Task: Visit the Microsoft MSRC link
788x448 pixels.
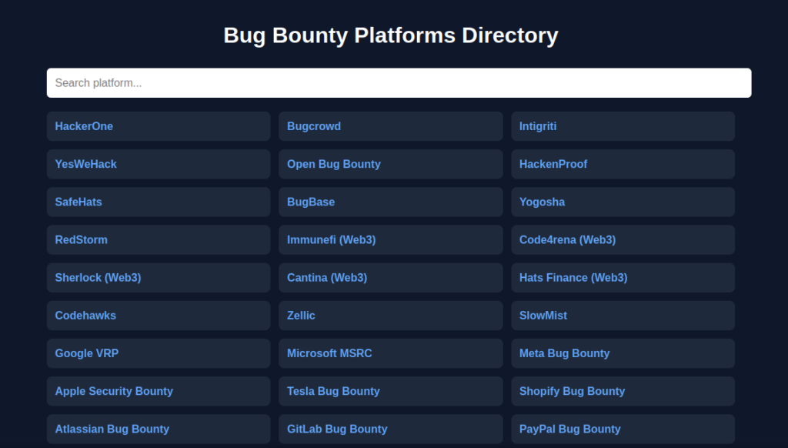Action: coord(329,353)
